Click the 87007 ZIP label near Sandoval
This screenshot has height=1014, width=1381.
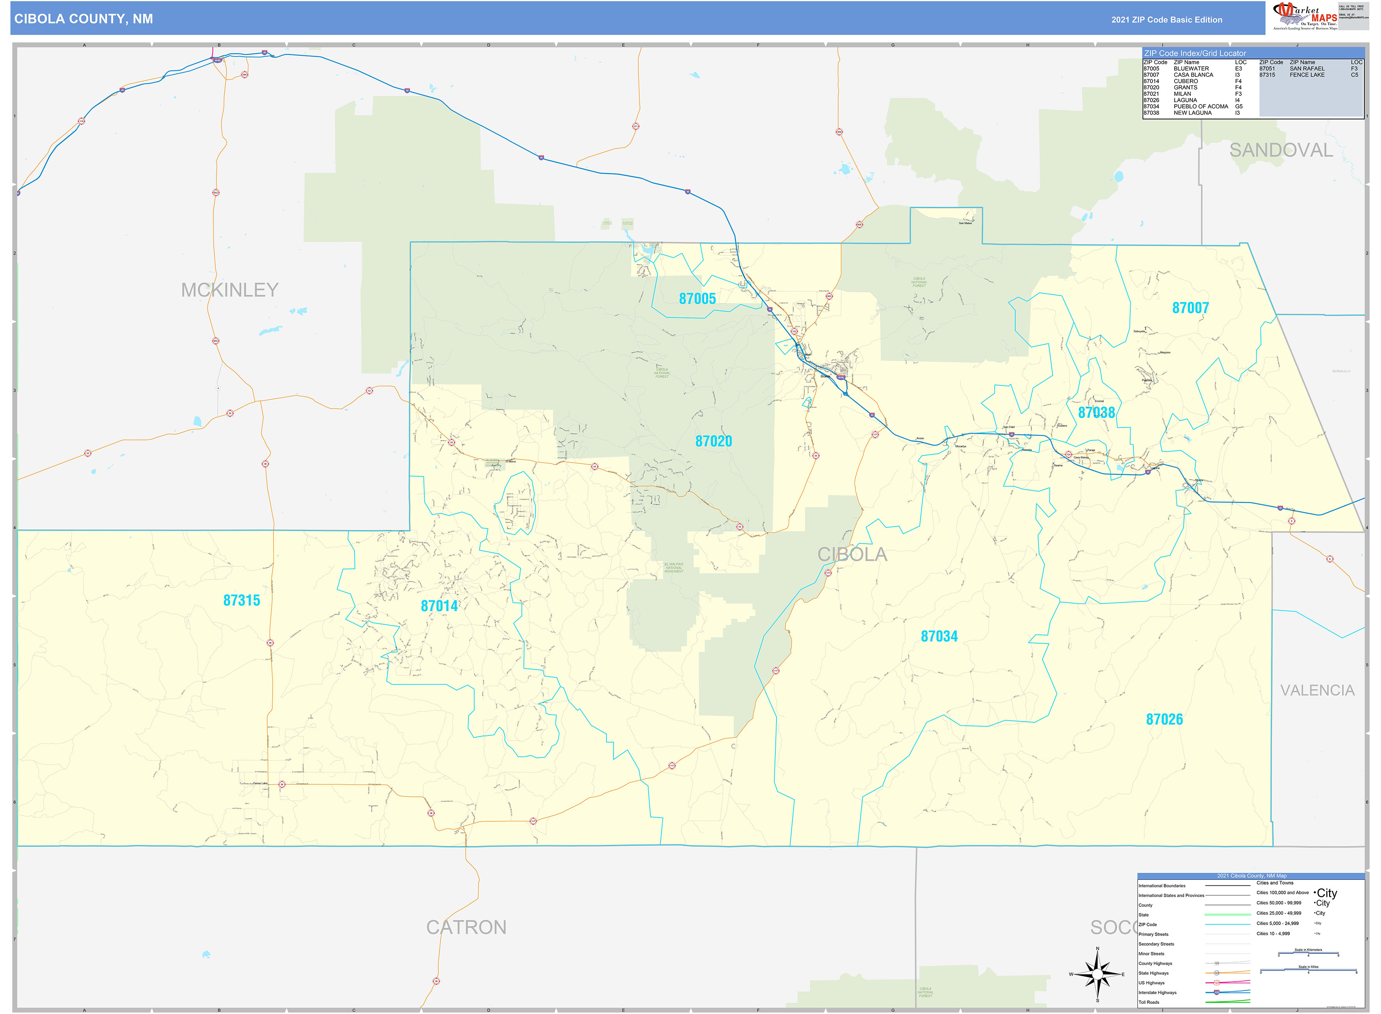[1190, 308]
